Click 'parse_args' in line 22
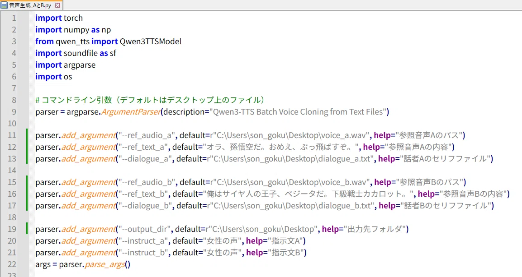The image size is (522, 277). coord(105,264)
